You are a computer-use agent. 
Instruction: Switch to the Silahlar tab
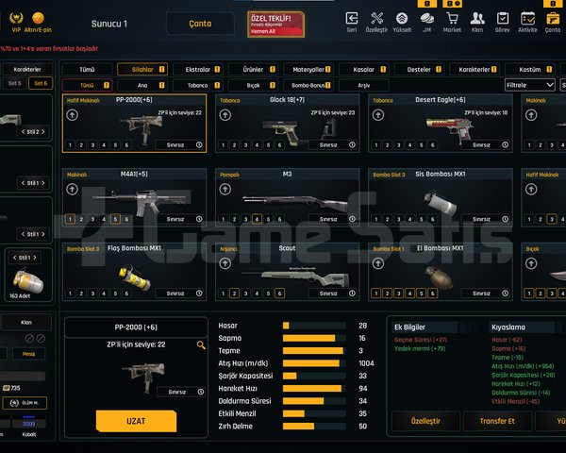pyautogui.click(x=142, y=69)
